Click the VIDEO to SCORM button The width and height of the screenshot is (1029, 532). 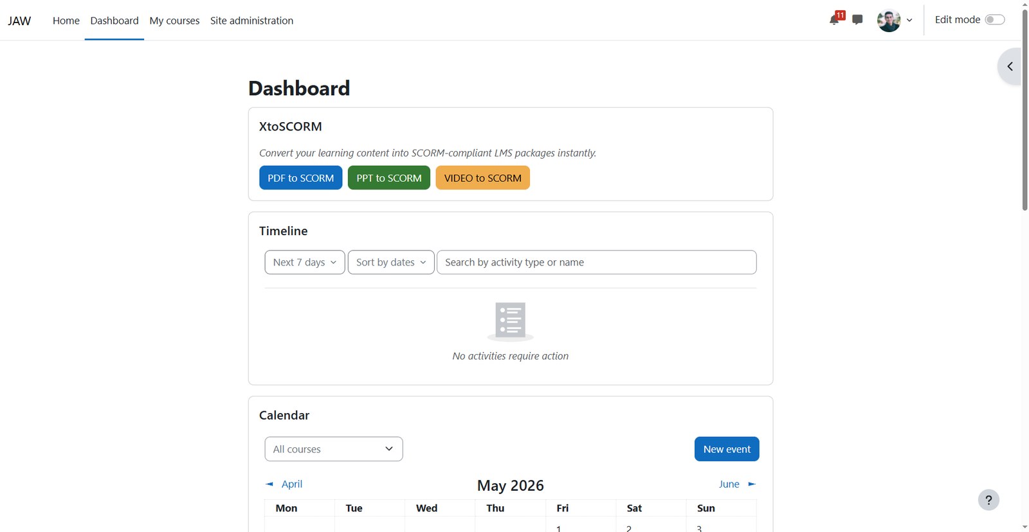tap(482, 178)
